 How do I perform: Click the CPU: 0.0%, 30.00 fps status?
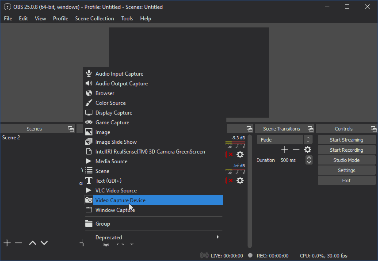[324, 256]
